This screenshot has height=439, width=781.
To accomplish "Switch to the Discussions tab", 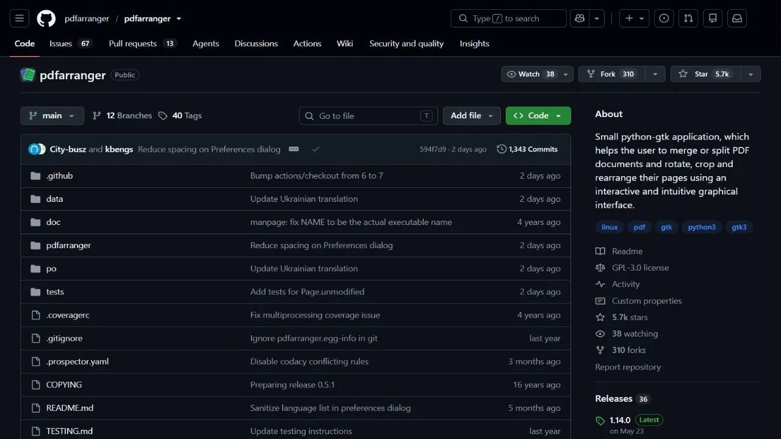I will 256,44.
